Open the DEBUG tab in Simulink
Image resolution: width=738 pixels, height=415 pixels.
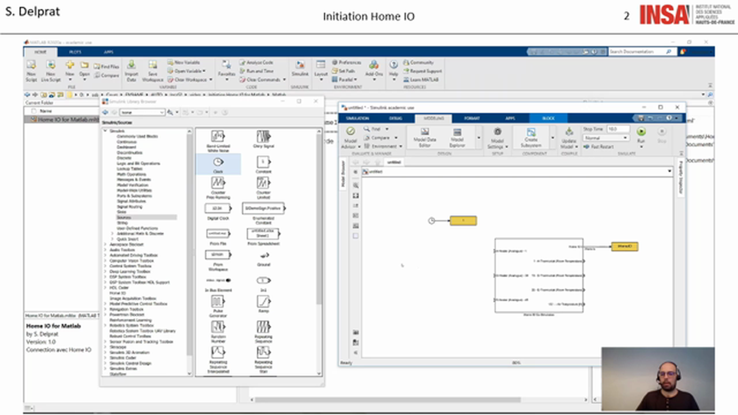(396, 118)
